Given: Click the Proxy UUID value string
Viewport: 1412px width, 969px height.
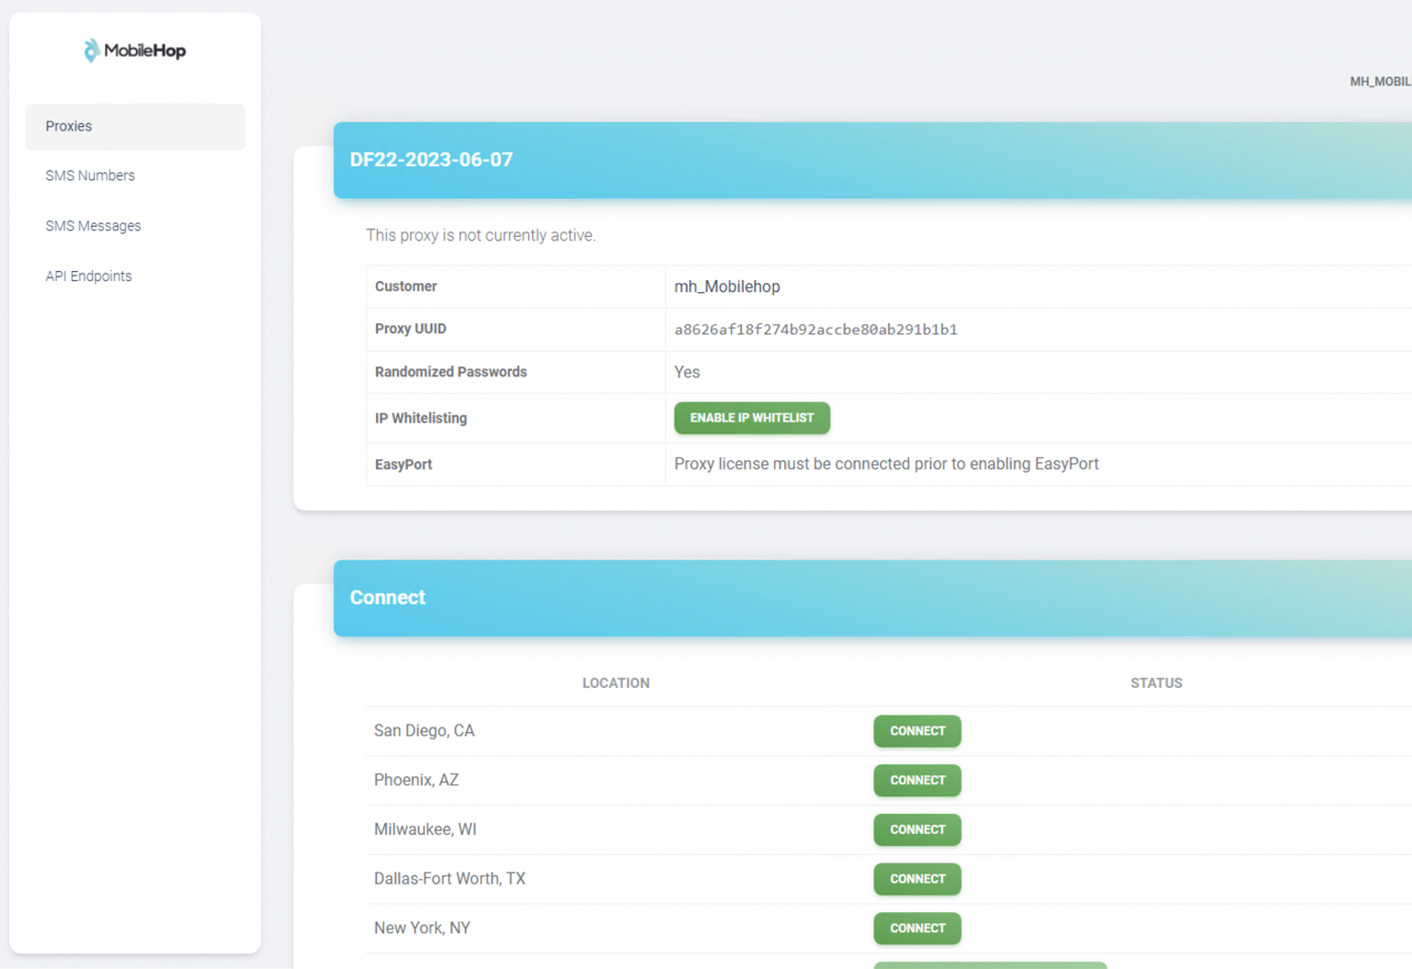Looking at the screenshot, I should 815,330.
